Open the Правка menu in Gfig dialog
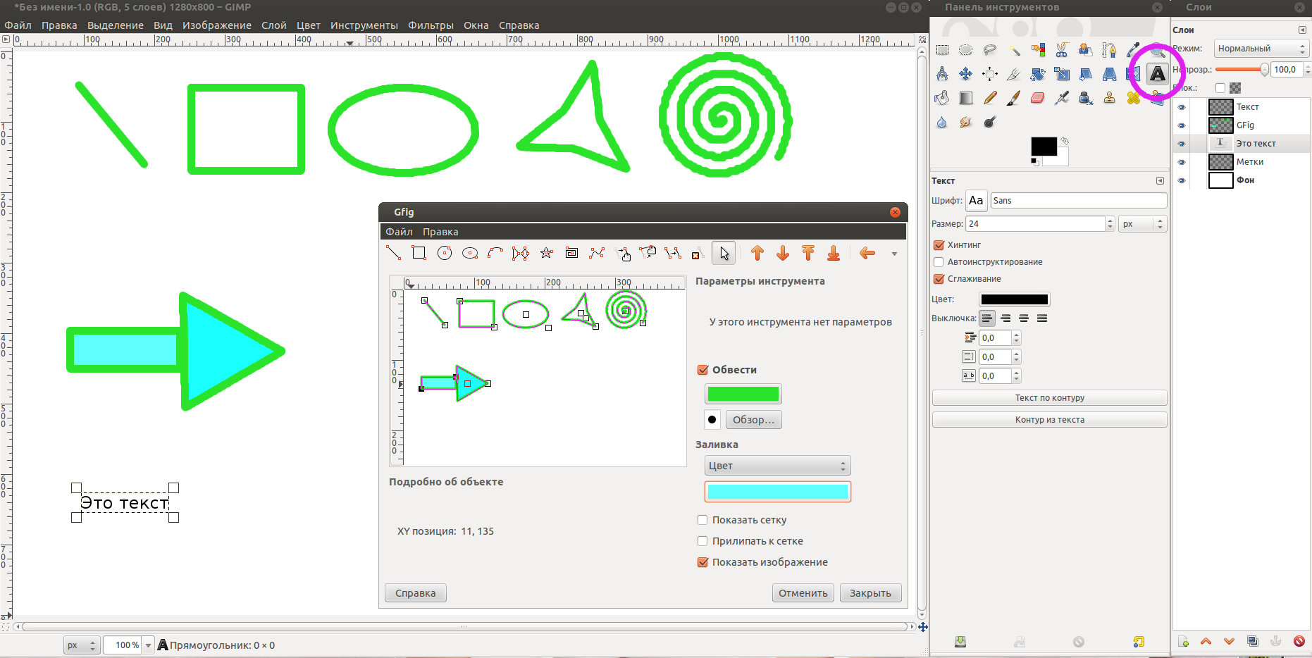The width and height of the screenshot is (1312, 658). [x=440, y=232]
